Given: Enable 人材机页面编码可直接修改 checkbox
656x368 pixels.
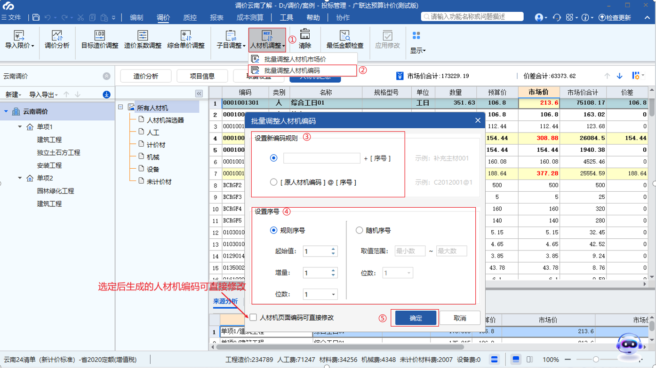Looking at the screenshot, I should point(254,317).
